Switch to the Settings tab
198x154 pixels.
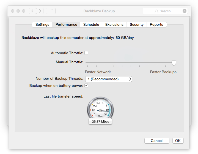point(42,25)
